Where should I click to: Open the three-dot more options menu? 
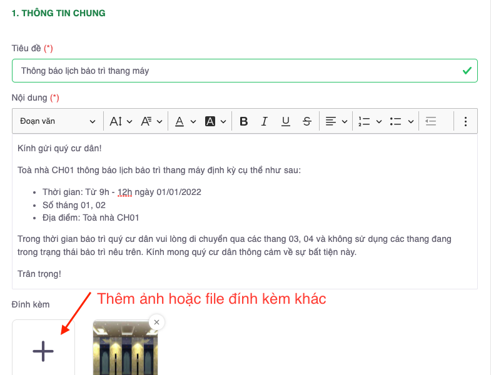tap(465, 121)
